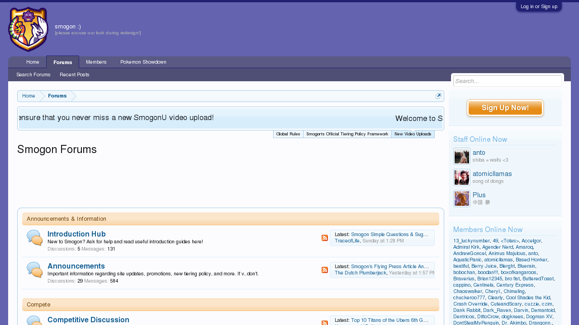Open member Admiral Kirk's profile

(x=466, y=247)
